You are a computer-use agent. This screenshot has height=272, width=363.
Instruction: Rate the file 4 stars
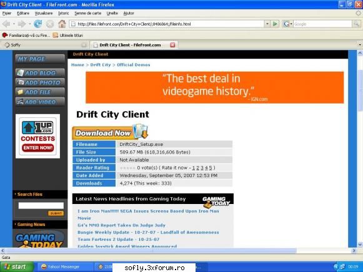206,168
